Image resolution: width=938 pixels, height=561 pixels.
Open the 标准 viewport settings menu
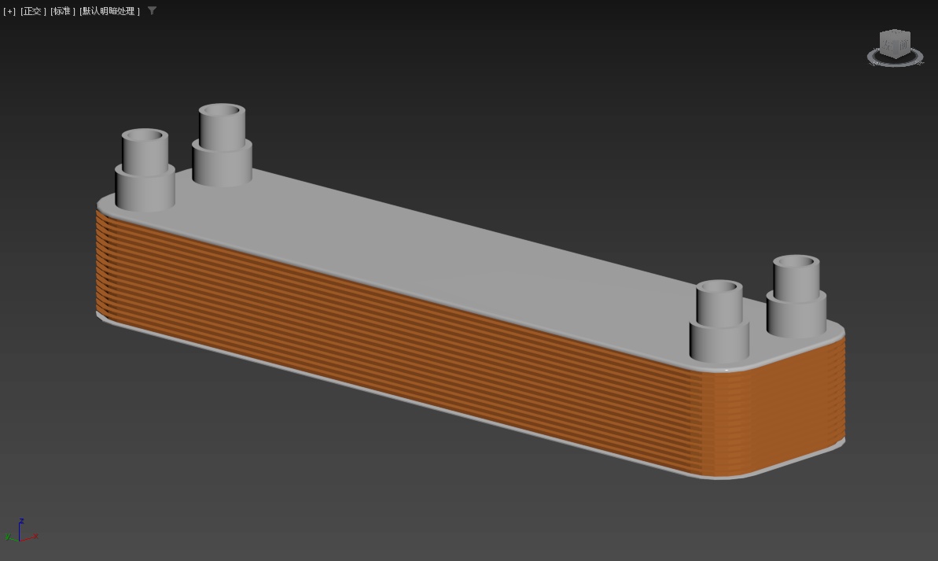point(63,11)
